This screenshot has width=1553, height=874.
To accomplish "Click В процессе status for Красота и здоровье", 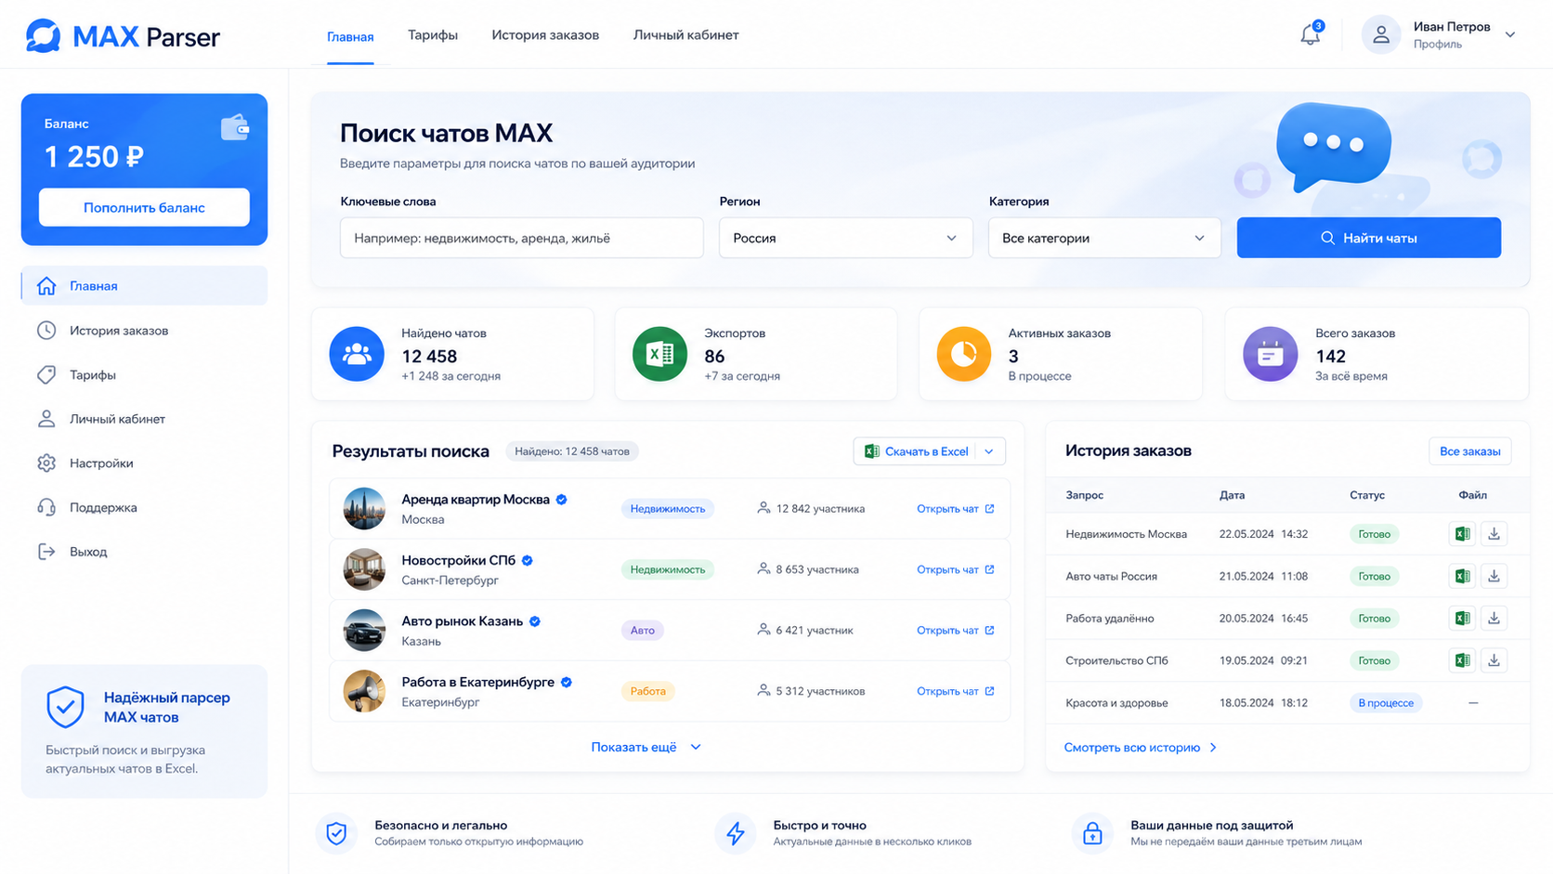I will [x=1386, y=703].
